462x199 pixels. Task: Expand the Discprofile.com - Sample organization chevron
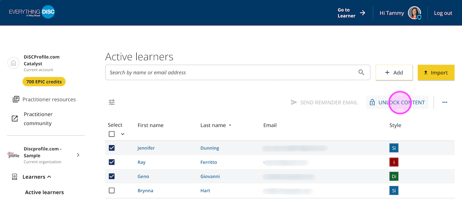coord(78,155)
